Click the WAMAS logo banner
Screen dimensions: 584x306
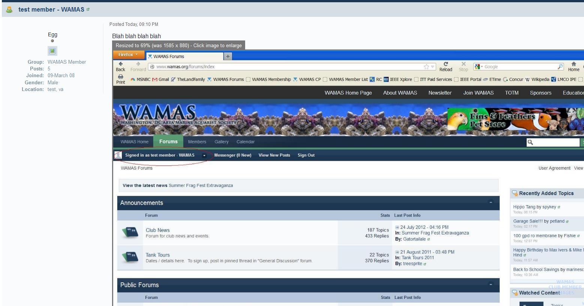point(178,115)
